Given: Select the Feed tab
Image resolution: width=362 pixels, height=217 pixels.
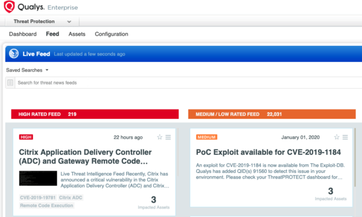Looking at the screenshot, I should tap(52, 34).
